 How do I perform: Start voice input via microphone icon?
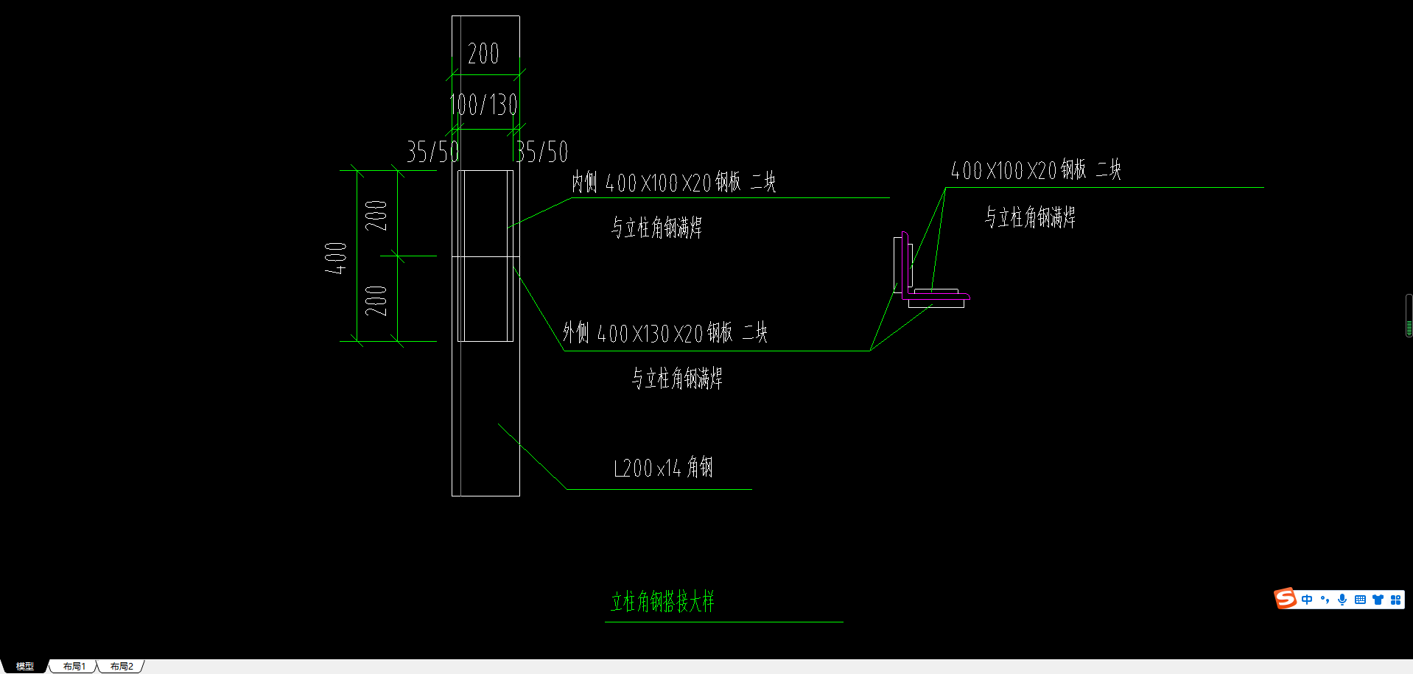(1342, 600)
